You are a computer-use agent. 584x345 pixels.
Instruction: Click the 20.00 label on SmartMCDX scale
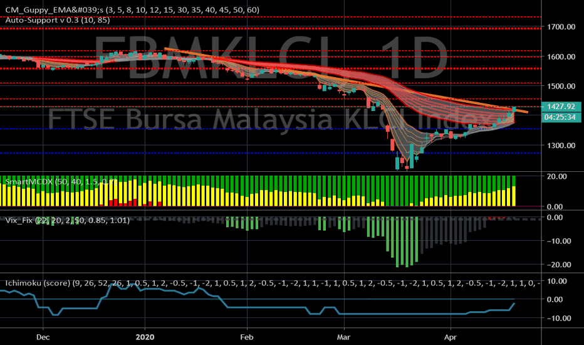click(557, 176)
